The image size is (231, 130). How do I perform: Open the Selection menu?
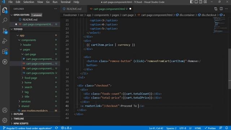[x=29, y=2]
